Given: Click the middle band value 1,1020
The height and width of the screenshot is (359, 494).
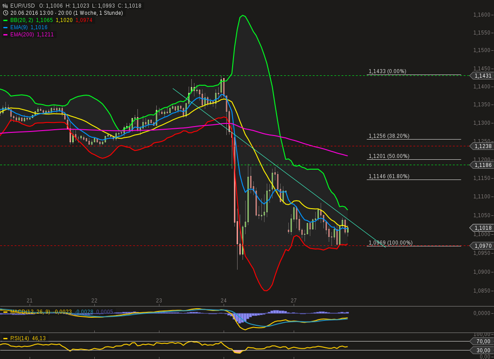Looking at the screenshot, I should (x=64, y=20).
